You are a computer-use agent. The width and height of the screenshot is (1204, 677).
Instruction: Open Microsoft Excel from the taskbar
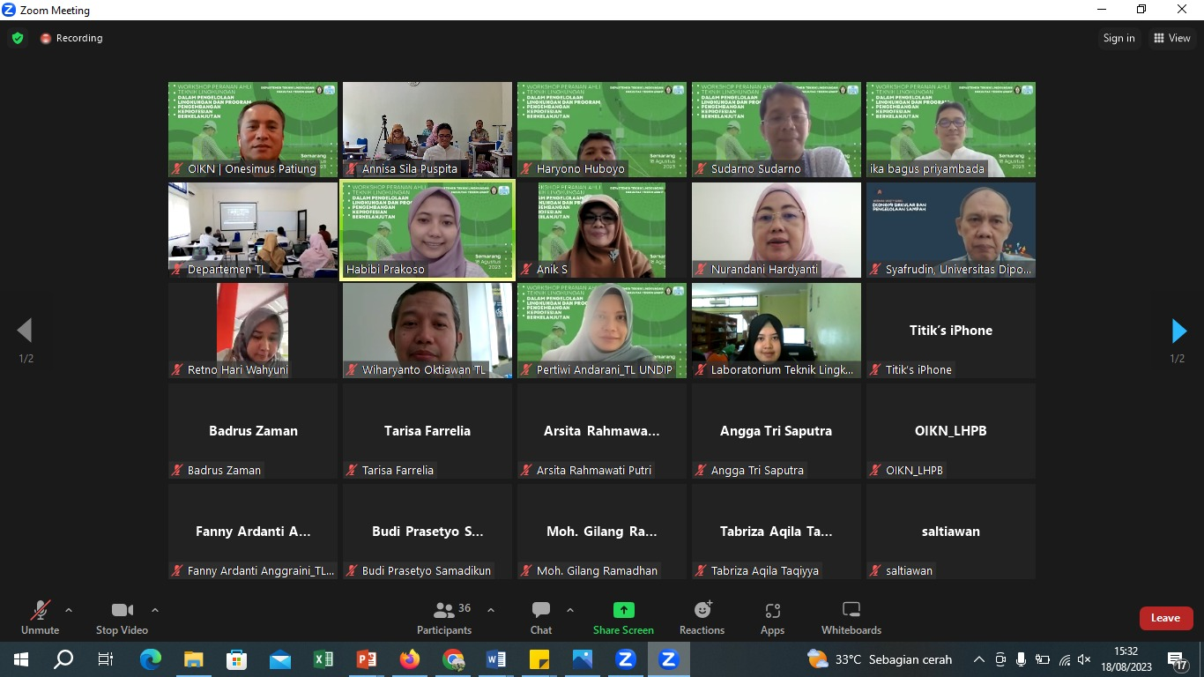tap(323, 659)
